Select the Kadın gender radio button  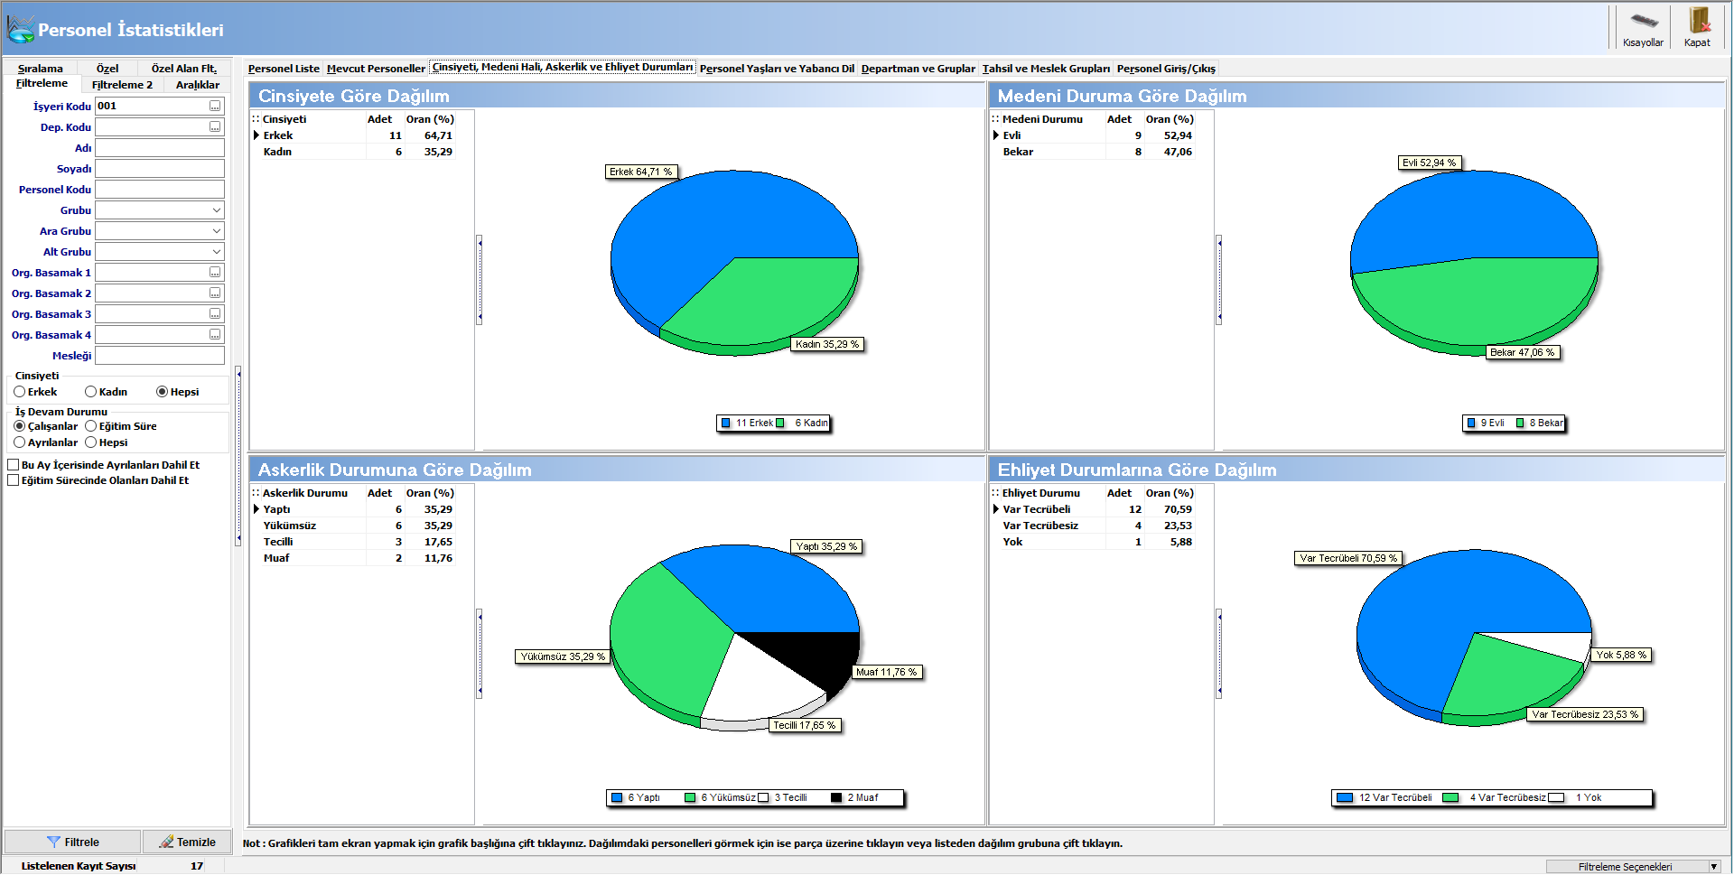tap(90, 392)
